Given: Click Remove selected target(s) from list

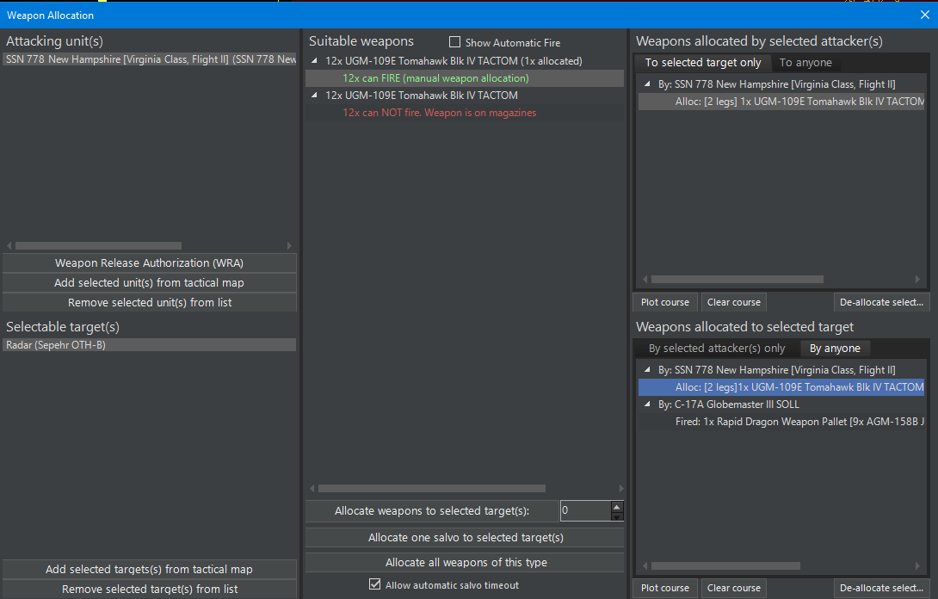Looking at the screenshot, I should pyautogui.click(x=150, y=589).
